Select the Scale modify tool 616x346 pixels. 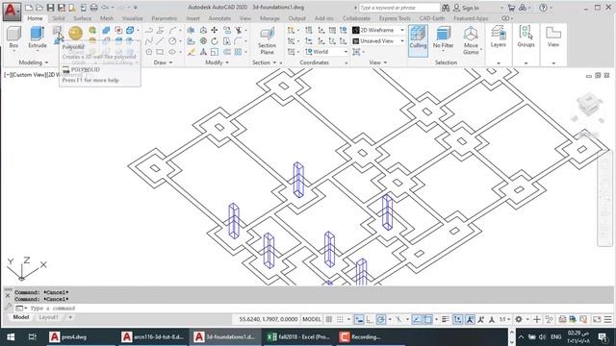pyautogui.click(x=215, y=52)
